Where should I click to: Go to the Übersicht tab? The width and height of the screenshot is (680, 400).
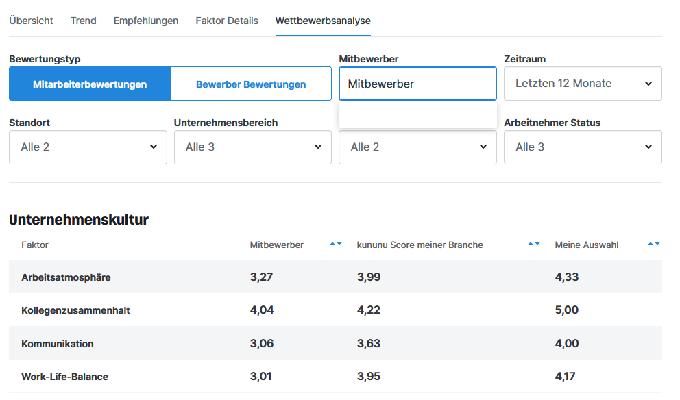coord(31,21)
